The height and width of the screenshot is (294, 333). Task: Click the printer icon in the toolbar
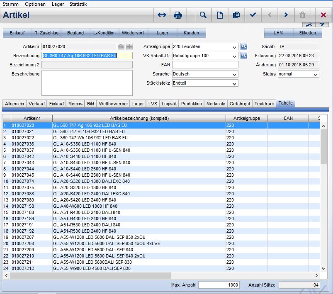click(178, 15)
